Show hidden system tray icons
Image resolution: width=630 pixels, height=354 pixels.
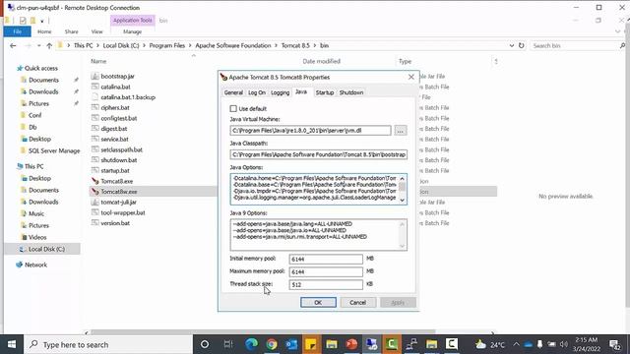click(516, 344)
